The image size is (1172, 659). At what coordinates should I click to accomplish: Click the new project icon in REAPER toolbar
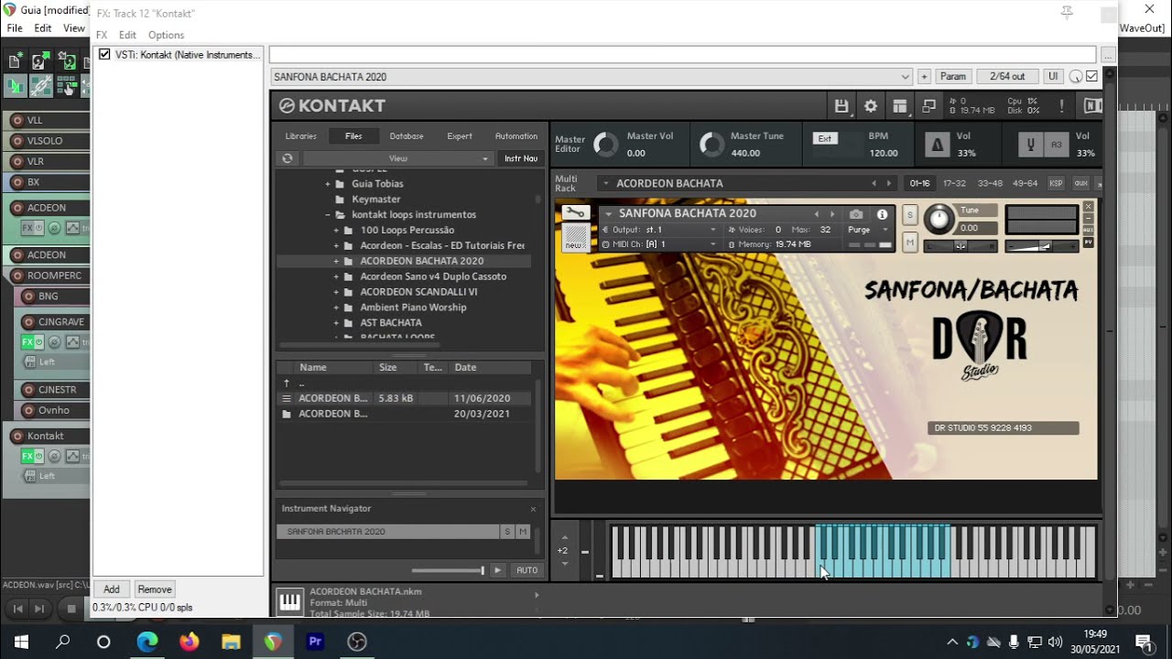(15, 62)
